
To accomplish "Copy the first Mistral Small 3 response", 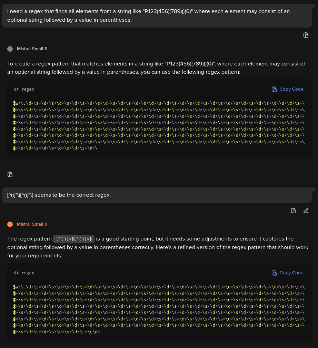I will coord(10,174).
